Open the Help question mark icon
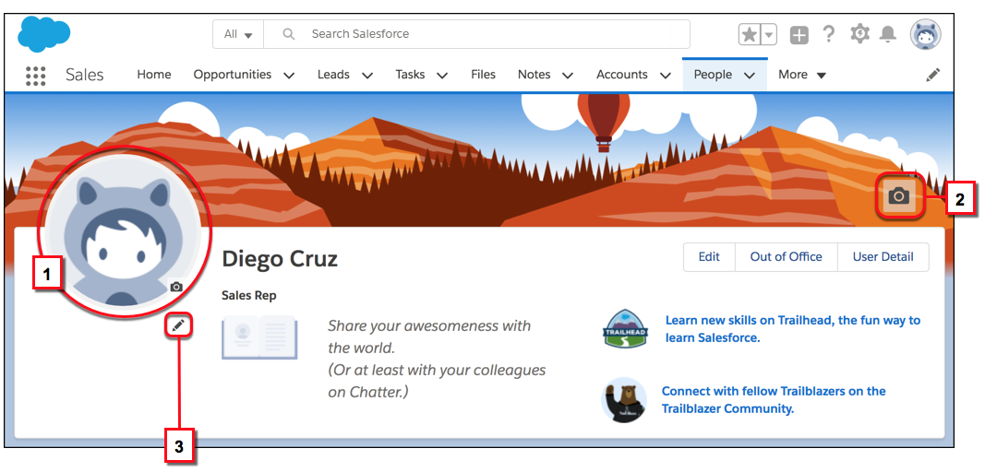 (829, 34)
